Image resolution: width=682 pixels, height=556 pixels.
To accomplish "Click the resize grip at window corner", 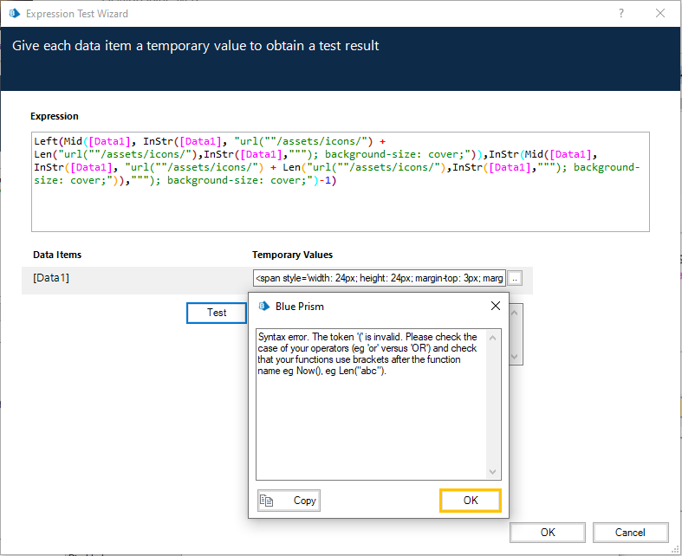I will 676,550.
